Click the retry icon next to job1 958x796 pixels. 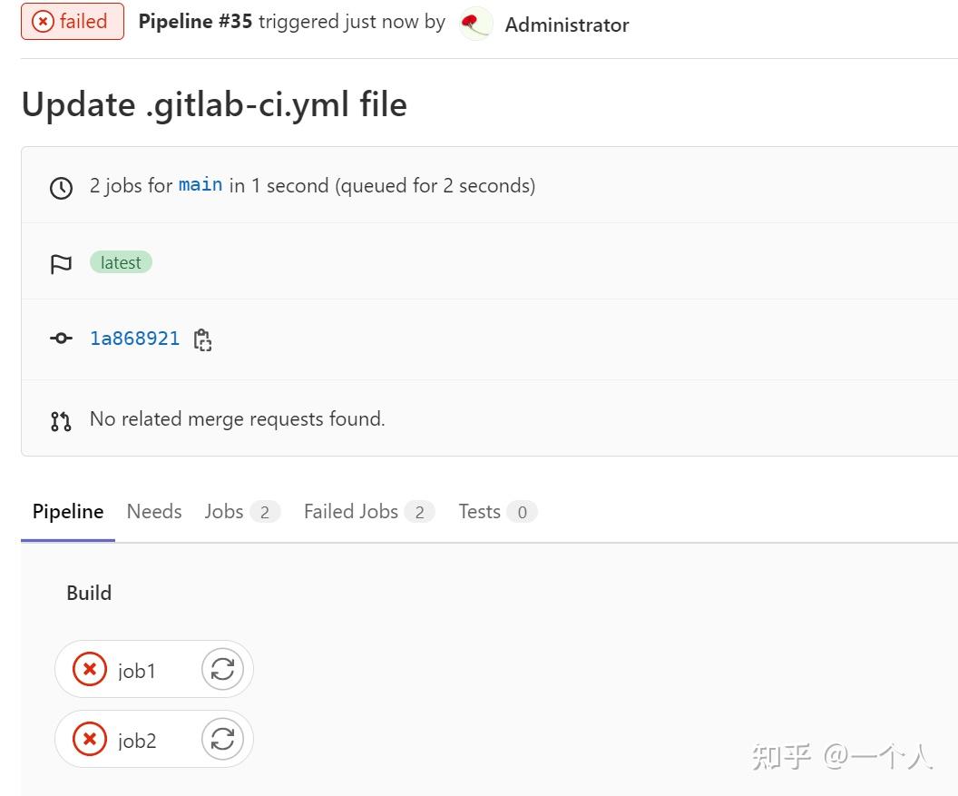tap(222, 669)
